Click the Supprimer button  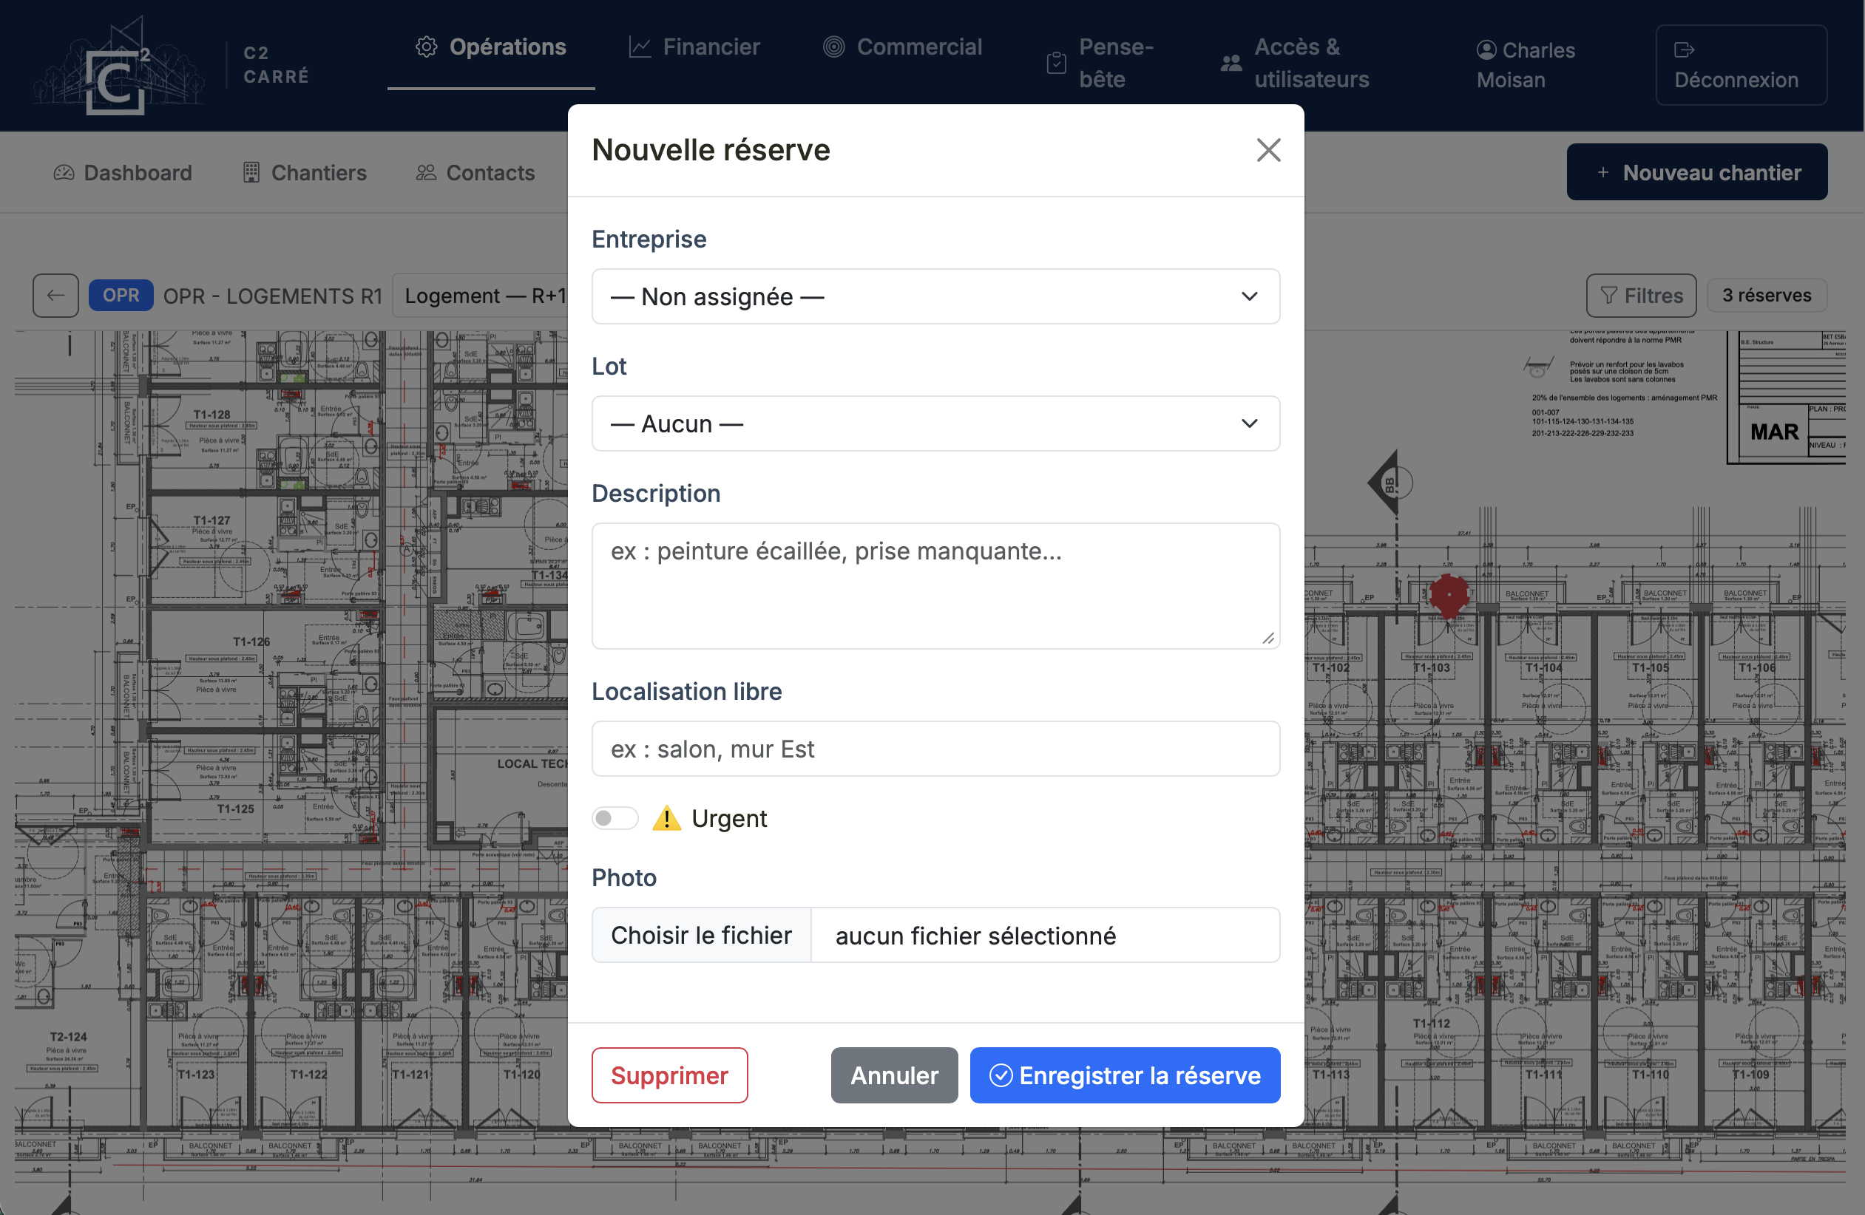669,1075
